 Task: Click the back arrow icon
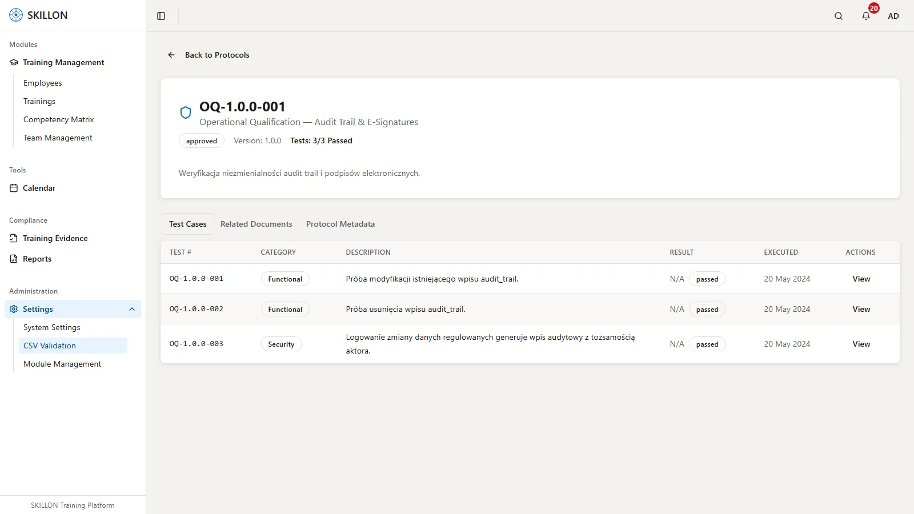[171, 55]
